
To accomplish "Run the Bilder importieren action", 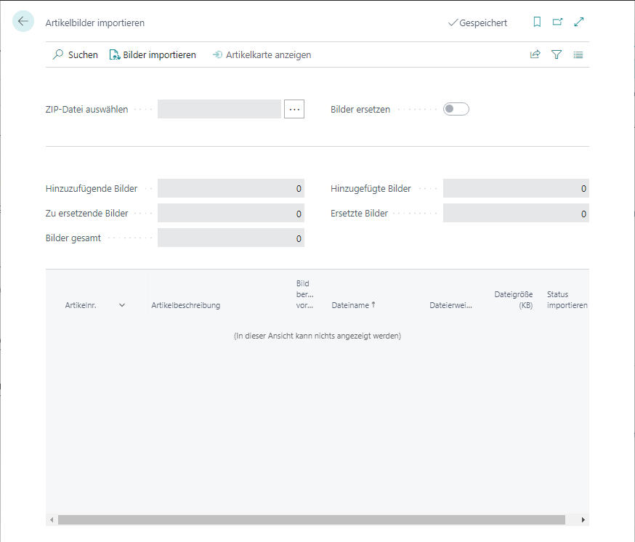I will 153,54.
